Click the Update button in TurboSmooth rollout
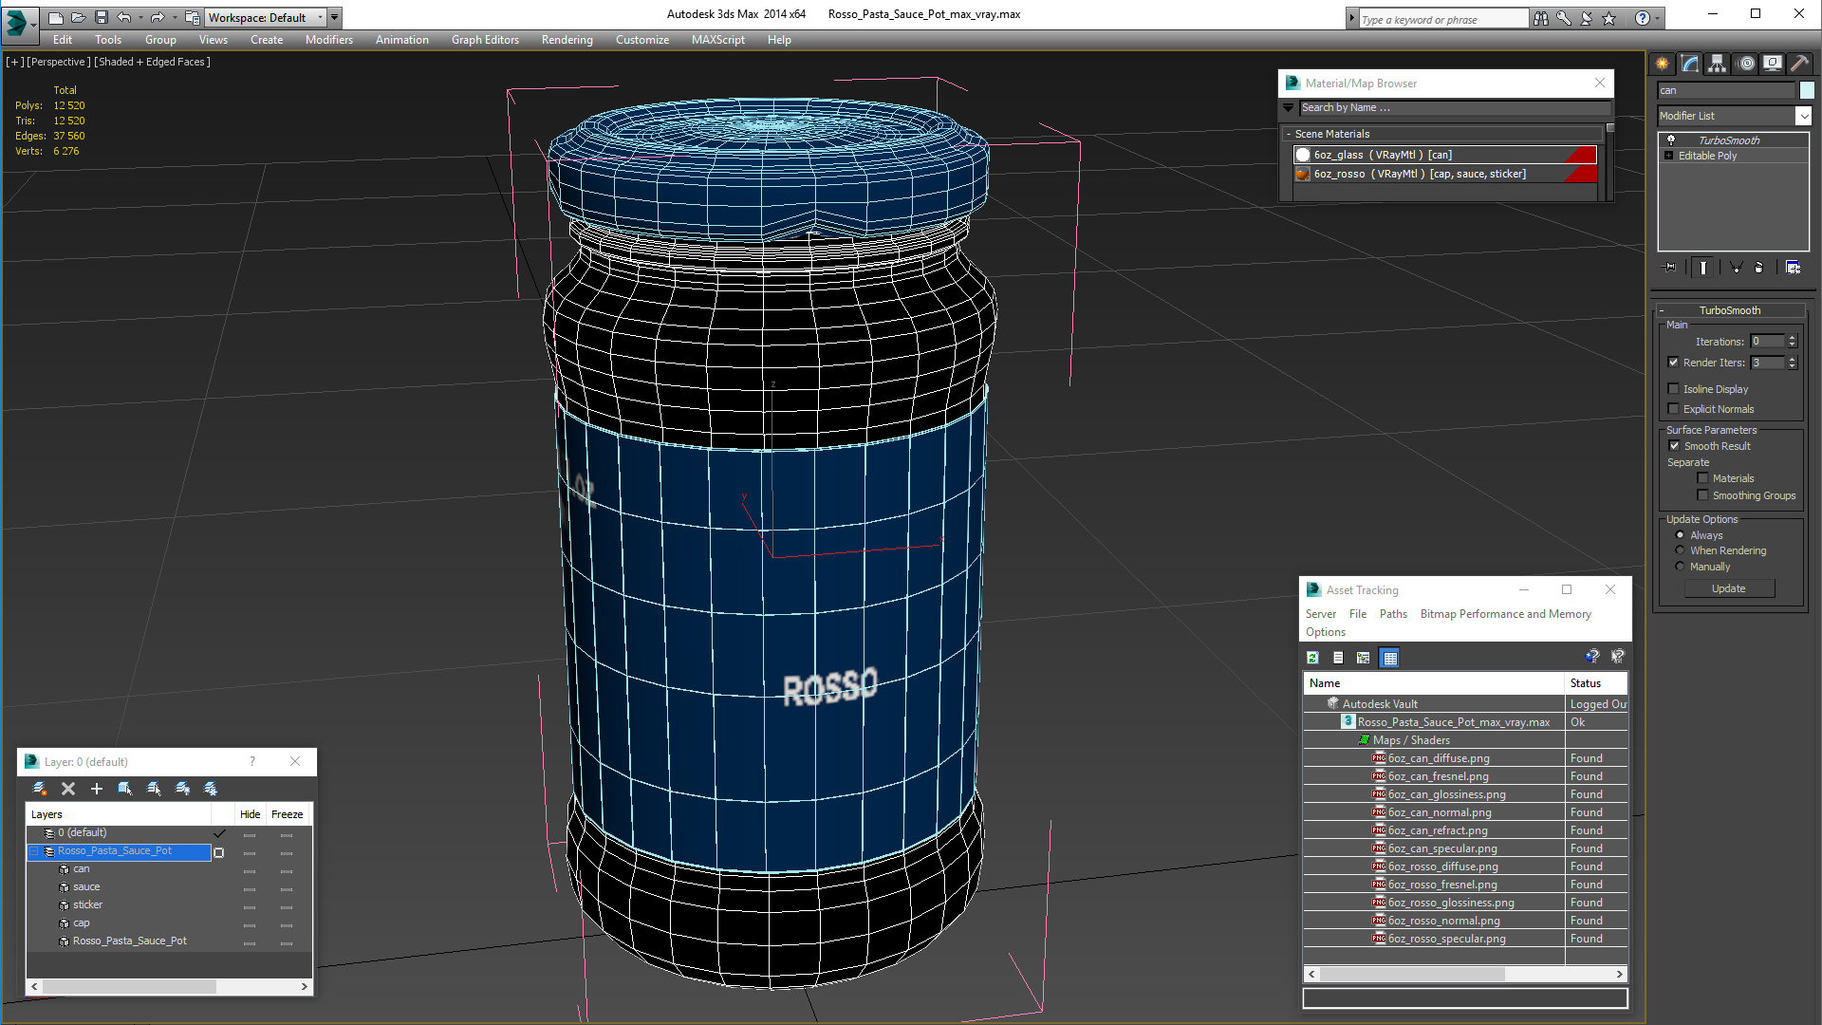This screenshot has width=1822, height=1025. [1728, 588]
